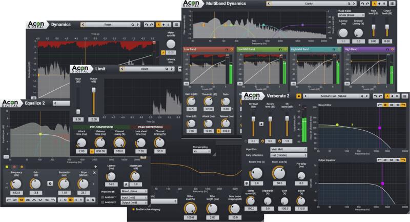Click redo in Multiband Dynamics header
Viewport: 410px width, 222px height.
(367, 4)
